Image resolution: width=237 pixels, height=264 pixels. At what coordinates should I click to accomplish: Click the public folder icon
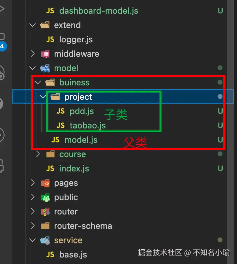[x=45, y=197]
